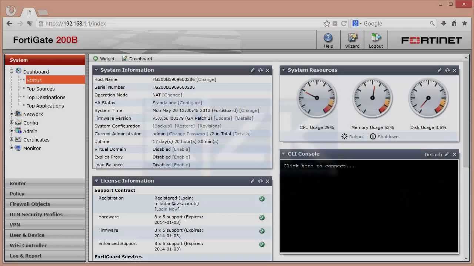474x266 pixels.
Task: Refresh the System Resources widget
Action: coord(447,70)
